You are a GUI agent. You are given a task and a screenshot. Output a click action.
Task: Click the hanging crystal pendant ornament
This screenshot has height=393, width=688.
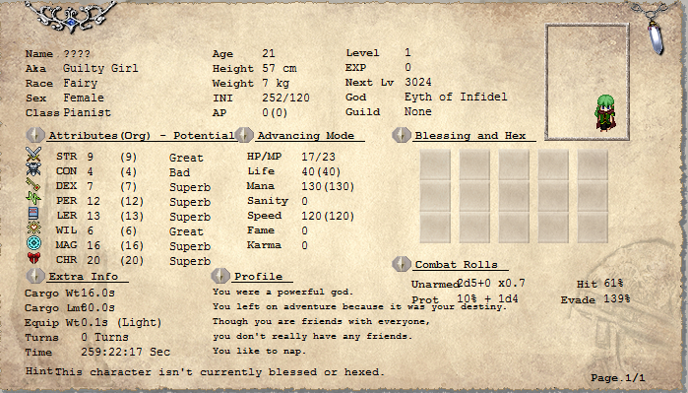point(656,37)
